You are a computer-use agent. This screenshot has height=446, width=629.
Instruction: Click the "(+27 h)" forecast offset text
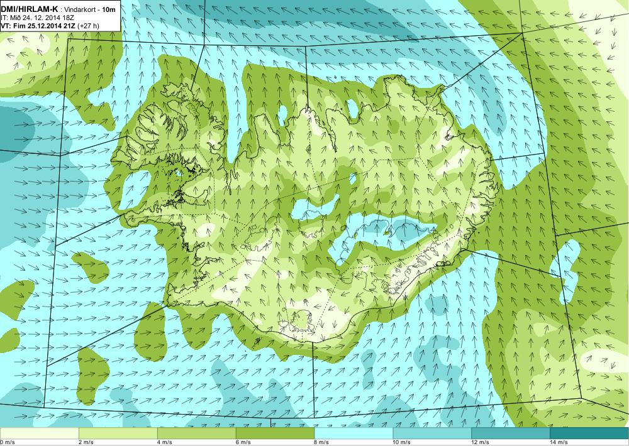pos(88,26)
